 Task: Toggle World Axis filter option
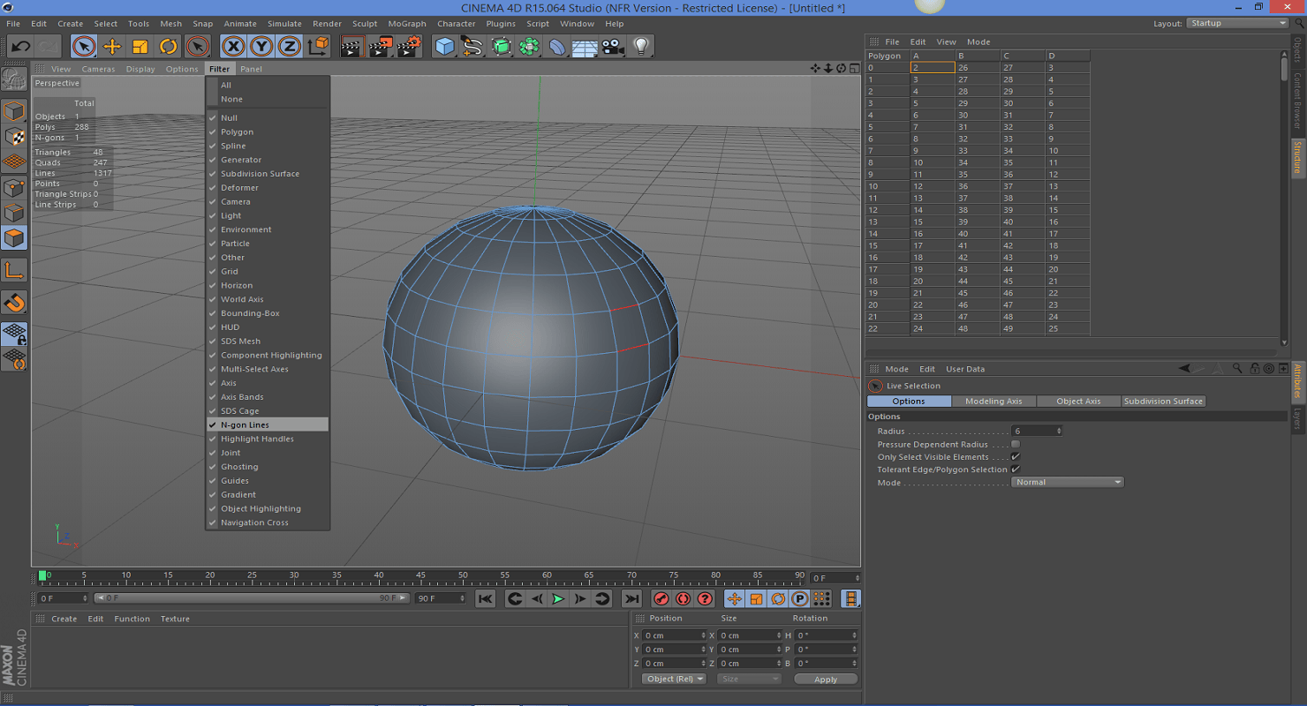[x=268, y=299]
